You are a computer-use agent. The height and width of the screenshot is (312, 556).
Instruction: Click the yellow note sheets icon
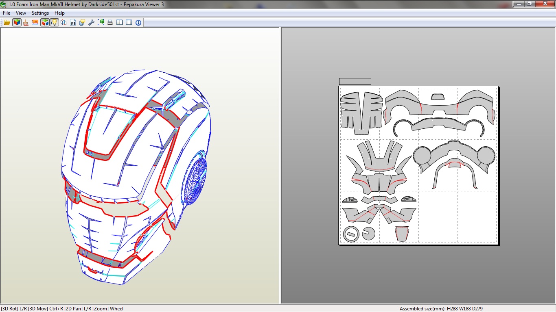click(82, 22)
